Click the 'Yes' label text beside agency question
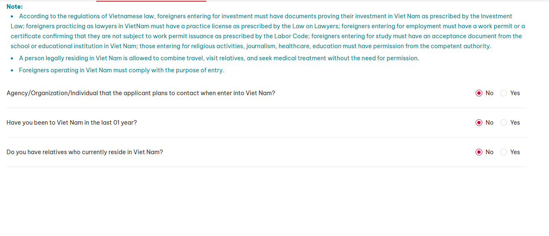This screenshot has width=549, height=236. tap(515, 93)
